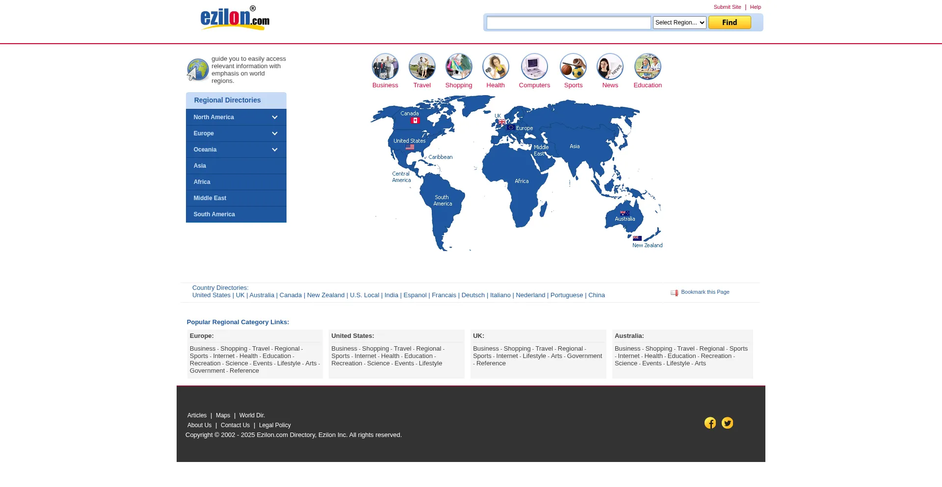Click the Health category icon
Viewport: 942px width, 487px height.
pos(496,67)
